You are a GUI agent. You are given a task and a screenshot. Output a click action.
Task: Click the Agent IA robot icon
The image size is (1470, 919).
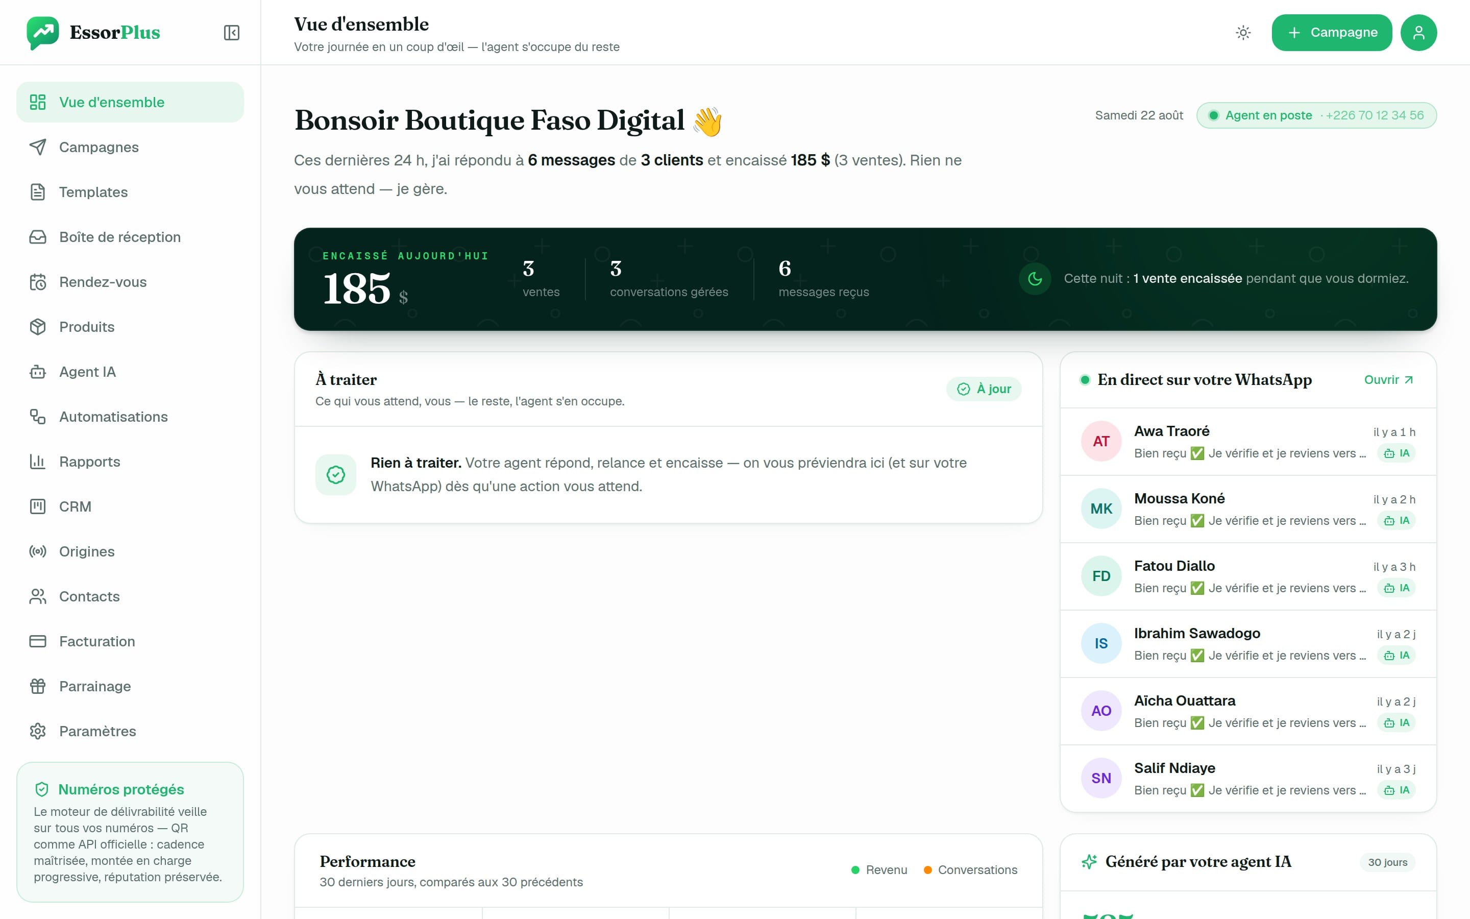38,372
